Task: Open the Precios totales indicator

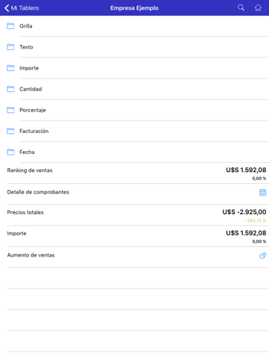Action: point(134,215)
